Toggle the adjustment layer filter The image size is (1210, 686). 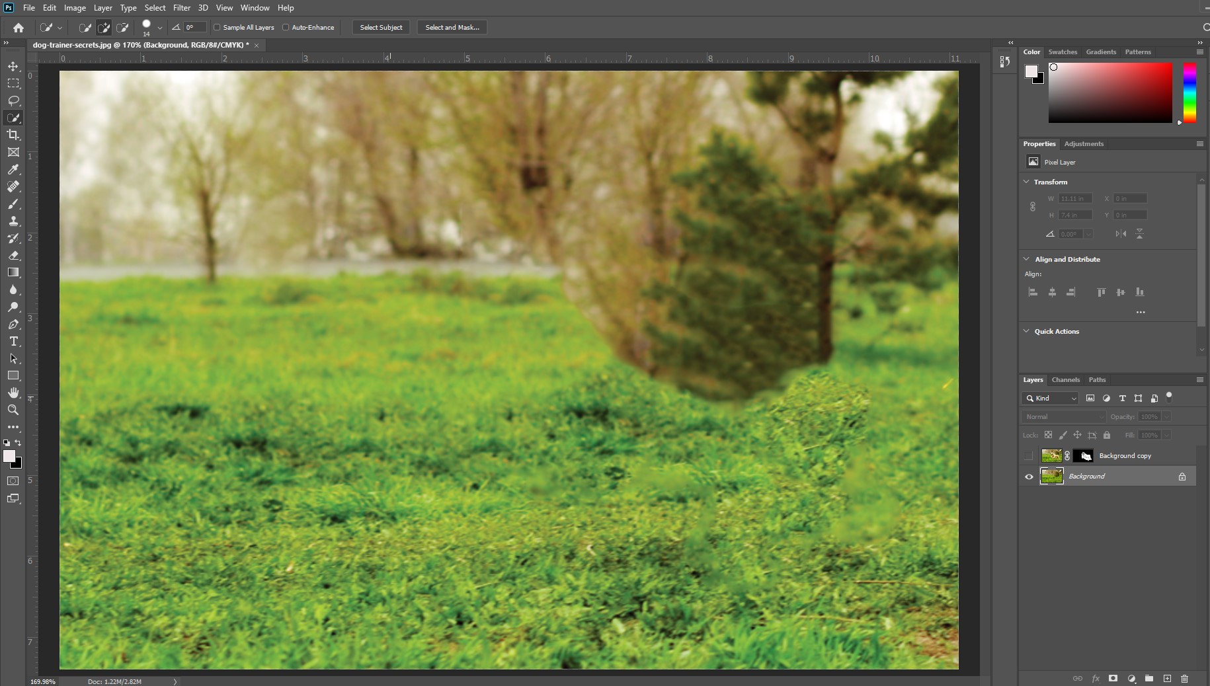(x=1106, y=399)
